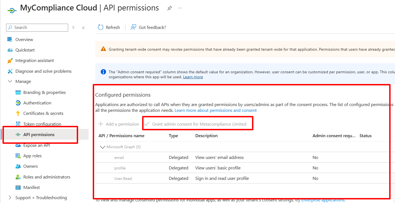Go to Roles and administrators
This screenshot has height=203, width=395.
(x=47, y=177)
